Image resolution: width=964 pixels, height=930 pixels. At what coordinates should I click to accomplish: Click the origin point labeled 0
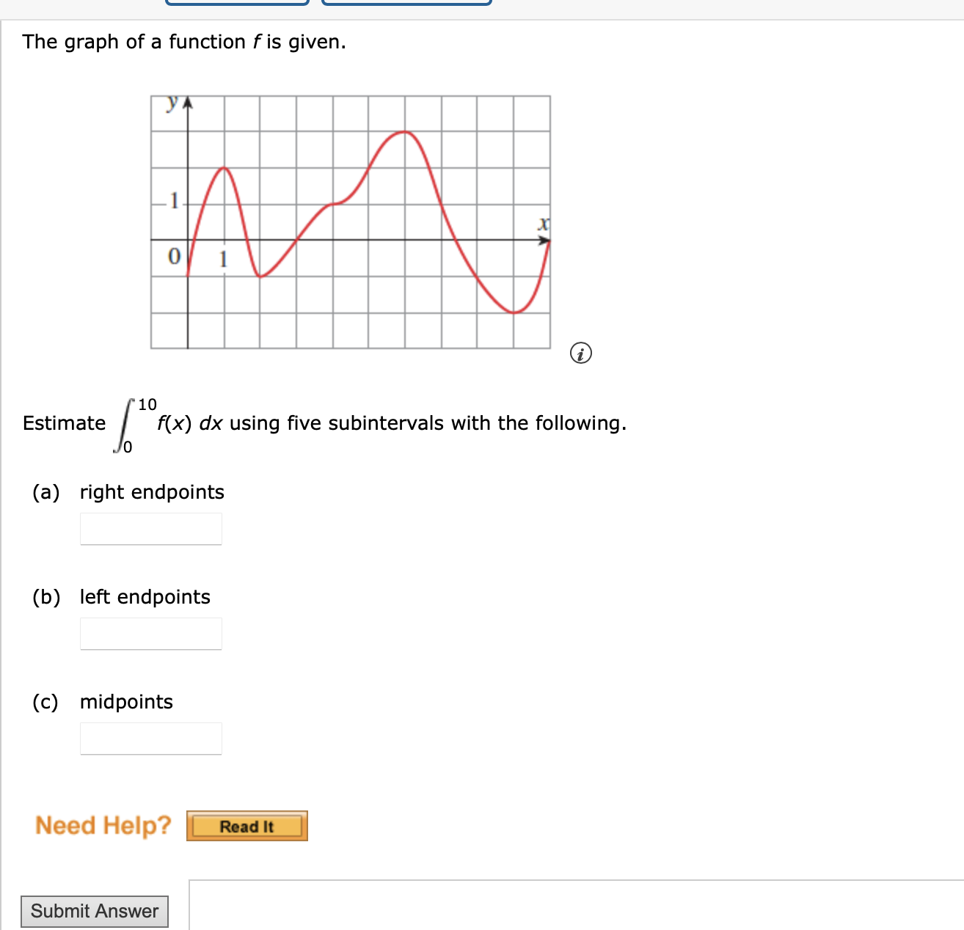[173, 255]
